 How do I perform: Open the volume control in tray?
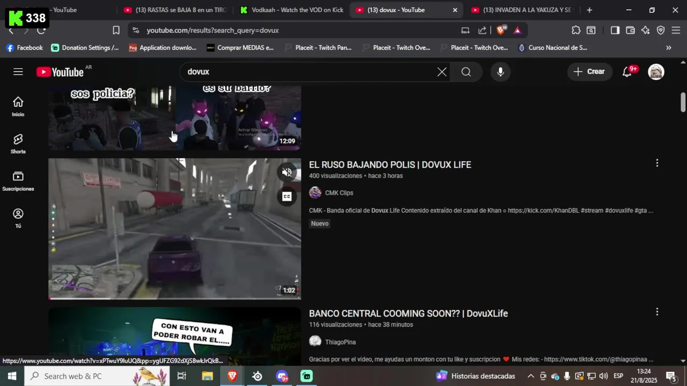(603, 376)
